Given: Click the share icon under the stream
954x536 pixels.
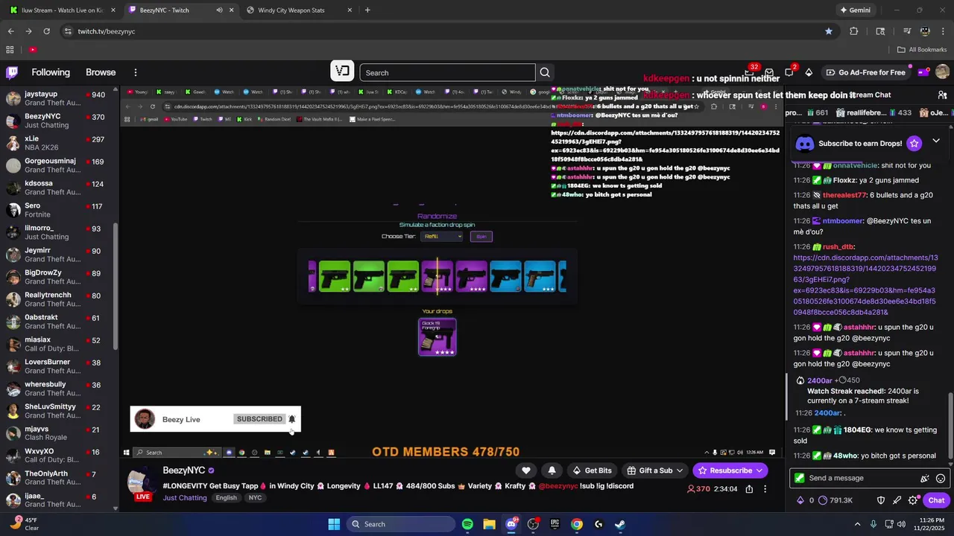Looking at the screenshot, I should click(x=749, y=489).
